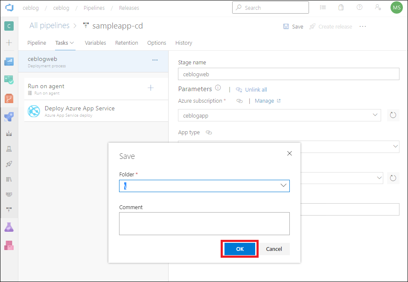Click Cancel in the Save dialog

pos(274,249)
